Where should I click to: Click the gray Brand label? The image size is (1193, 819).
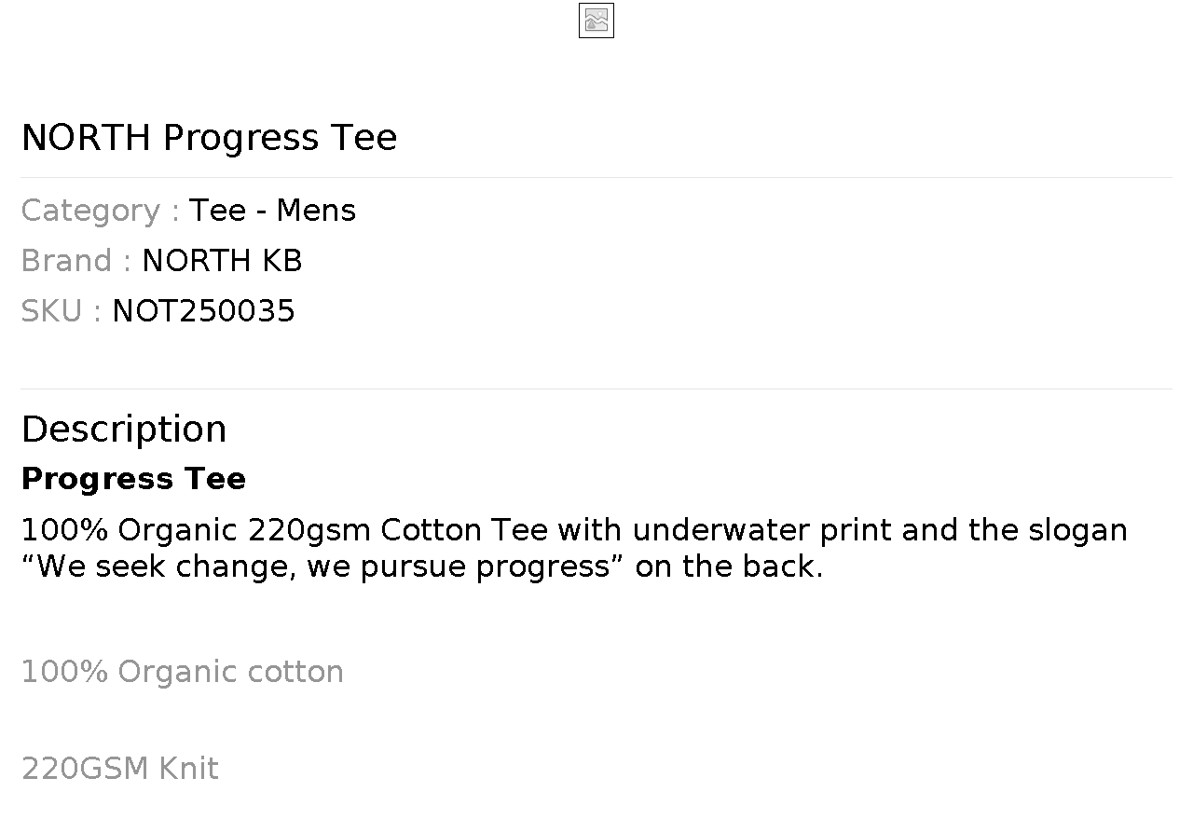(x=75, y=261)
